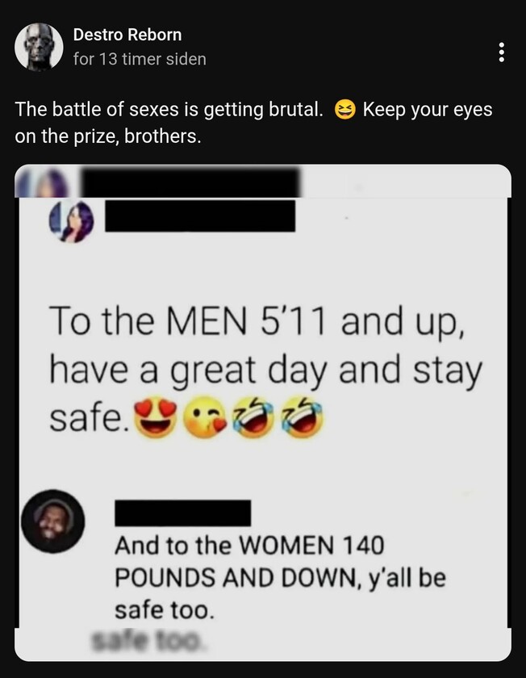This screenshot has height=678, width=526.
Task: Open the three-dot post options menu
Action: coord(501,52)
